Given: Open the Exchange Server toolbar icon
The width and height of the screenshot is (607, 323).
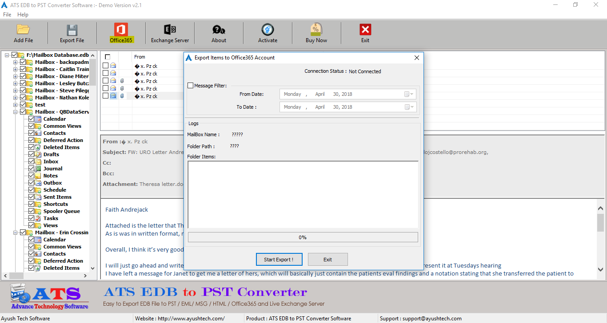Looking at the screenshot, I should [x=170, y=30].
